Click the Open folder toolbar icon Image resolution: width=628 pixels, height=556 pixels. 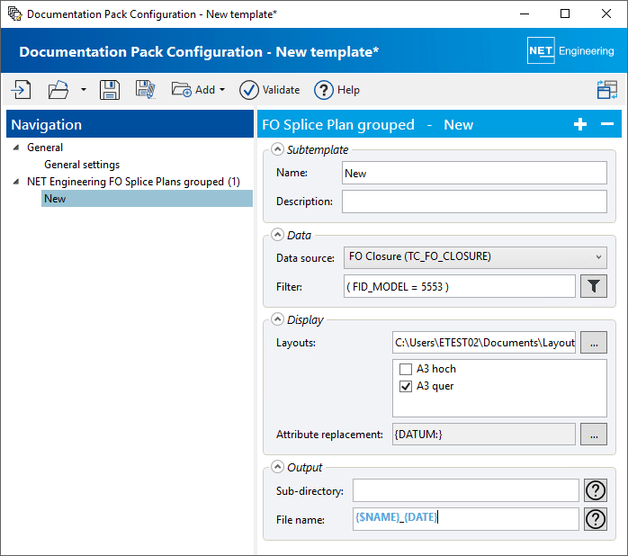[58, 89]
